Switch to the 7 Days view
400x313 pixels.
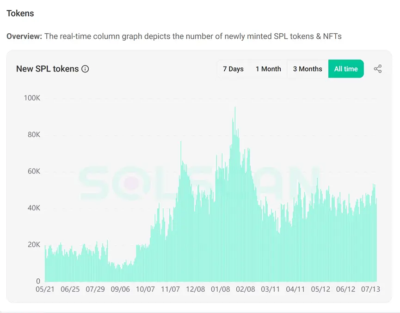(233, 69)
